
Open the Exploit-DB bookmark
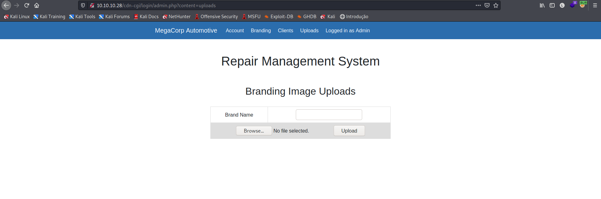point(279,17)
